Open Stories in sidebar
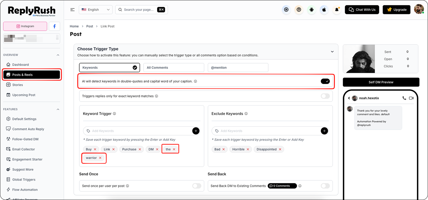Screen dimensions: 428x200 click(x=32, y=85)
